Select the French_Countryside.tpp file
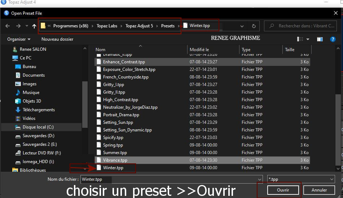This screenshot has width=343, height=198. click(x=202, y=77)
